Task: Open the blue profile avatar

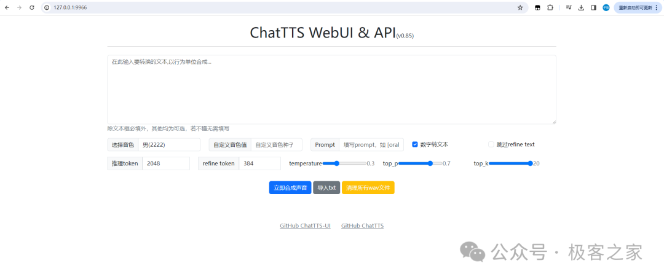Action: pos(606,7)
